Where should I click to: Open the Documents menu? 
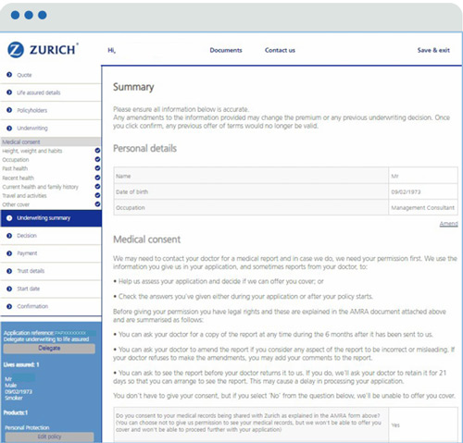tap(226, 50)
